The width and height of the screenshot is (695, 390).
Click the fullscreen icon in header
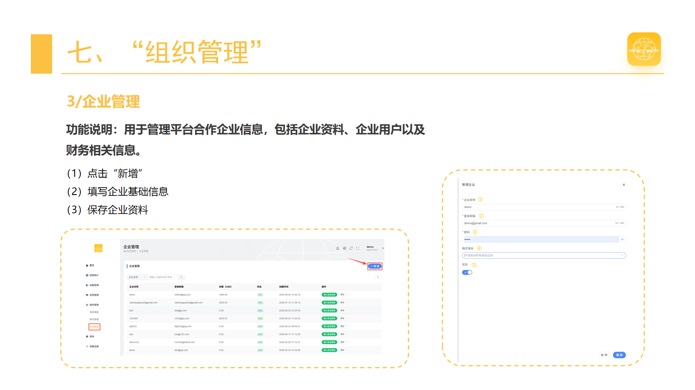pos(357,248)
